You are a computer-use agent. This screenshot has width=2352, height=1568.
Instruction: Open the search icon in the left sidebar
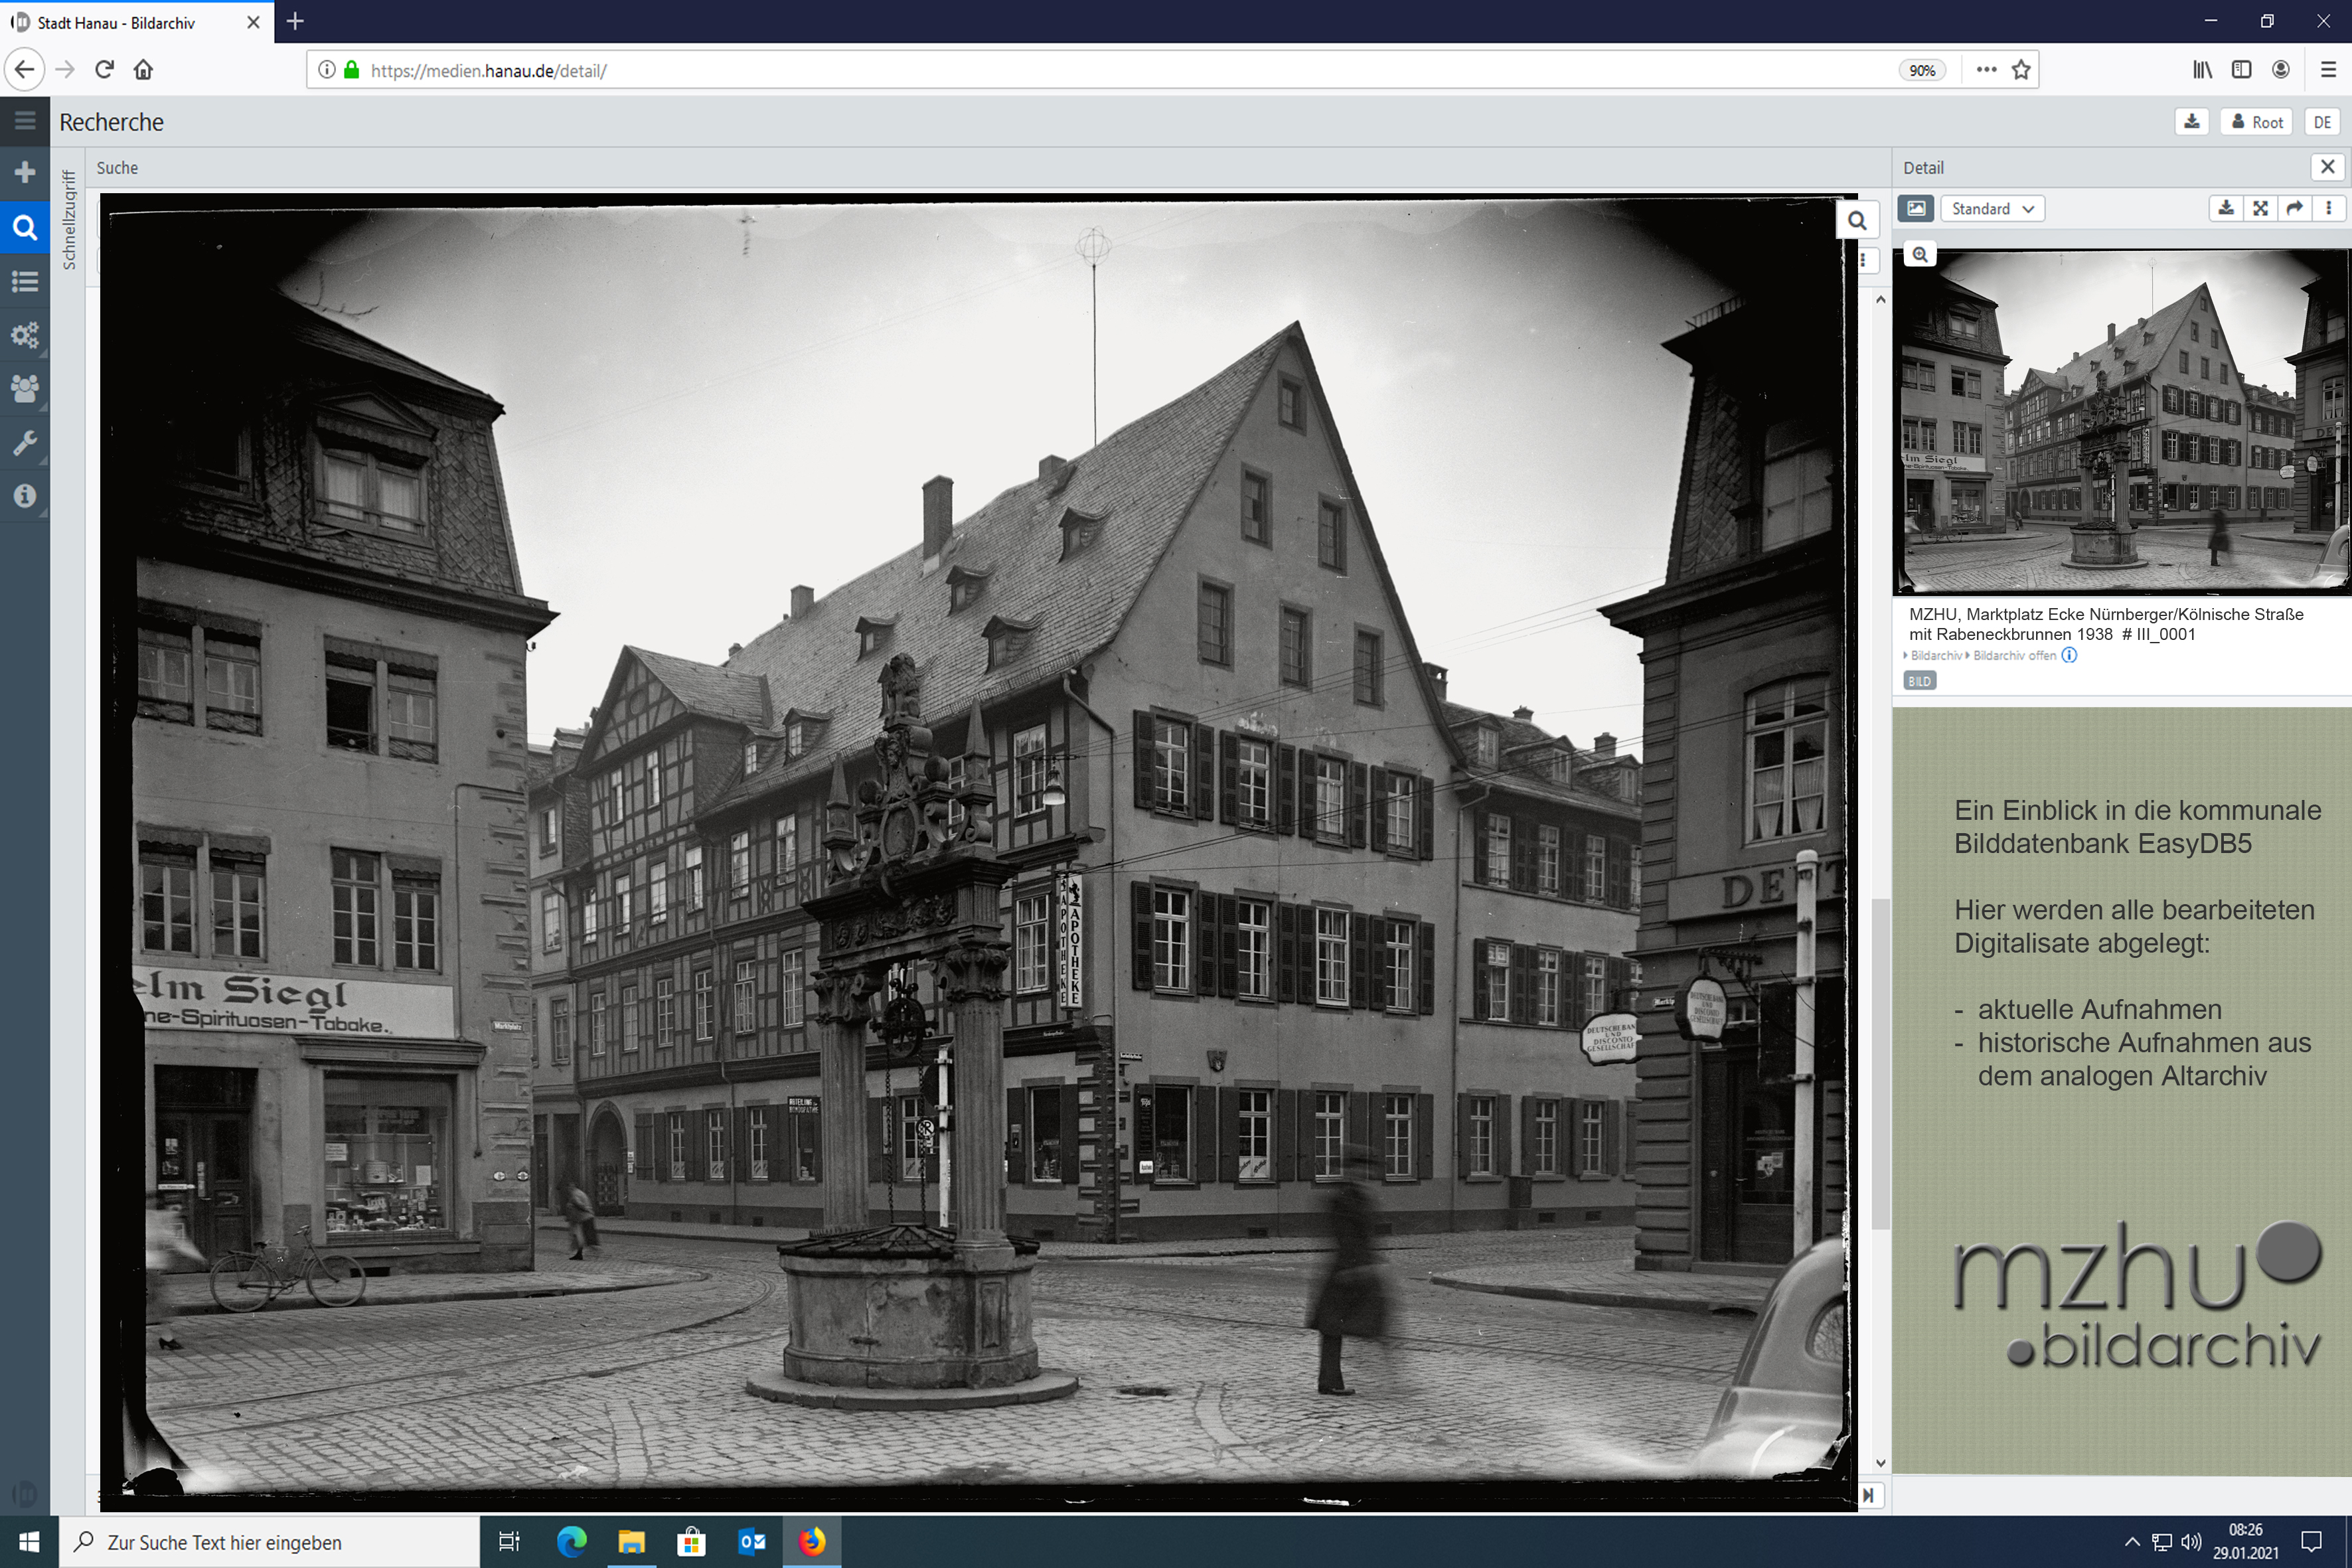pyautogui.click(x=25, y=227)
